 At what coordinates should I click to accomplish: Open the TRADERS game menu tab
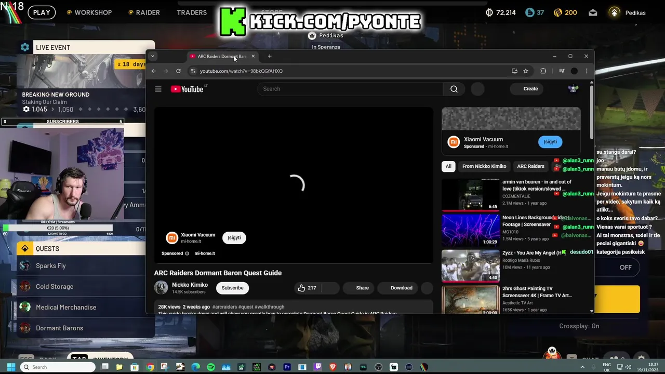pos(192,12)
